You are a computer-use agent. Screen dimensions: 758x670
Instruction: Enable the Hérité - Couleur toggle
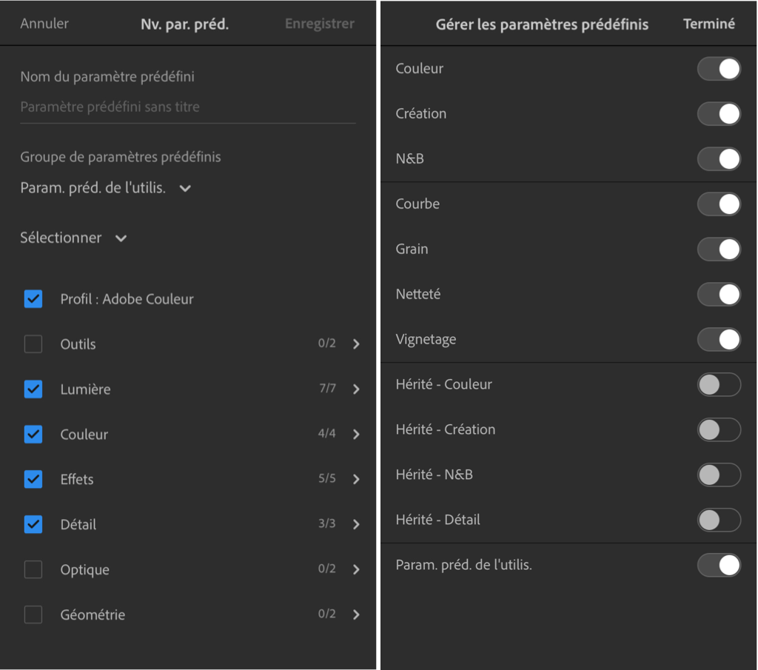(x=719, y=384)
